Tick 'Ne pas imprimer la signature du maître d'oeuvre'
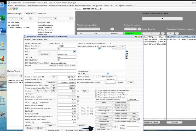This screenshot has width=196, height=131. 96,95
